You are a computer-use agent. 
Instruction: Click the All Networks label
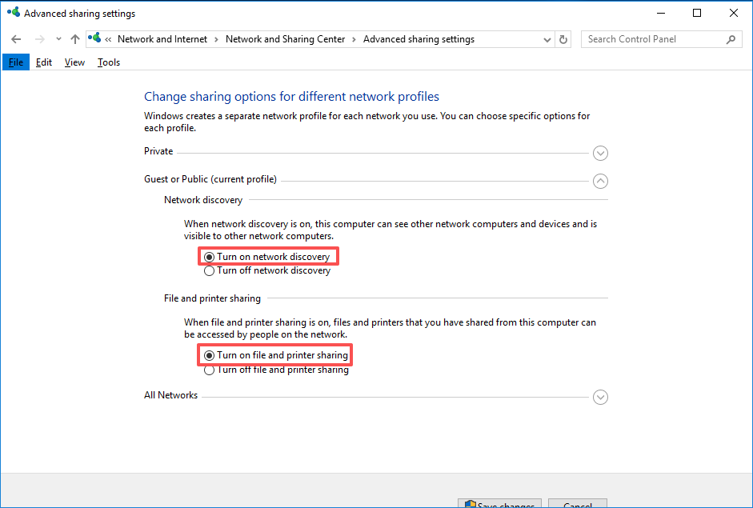[x=170, y=395]
